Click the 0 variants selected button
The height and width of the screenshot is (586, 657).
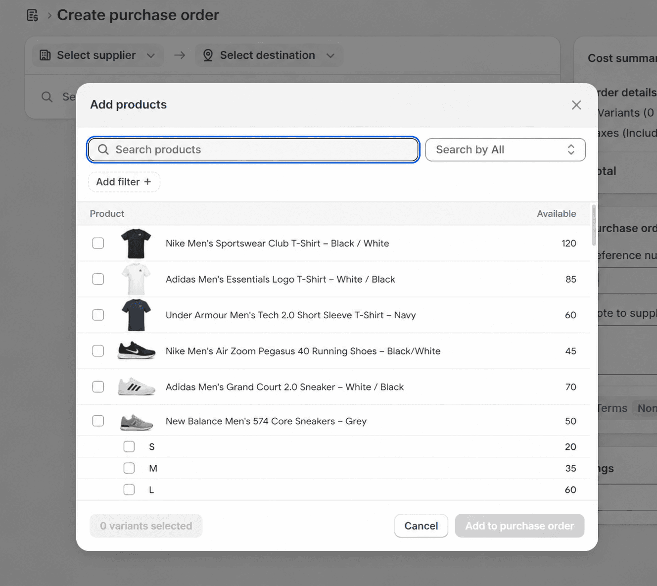click(x=146, y=526)
